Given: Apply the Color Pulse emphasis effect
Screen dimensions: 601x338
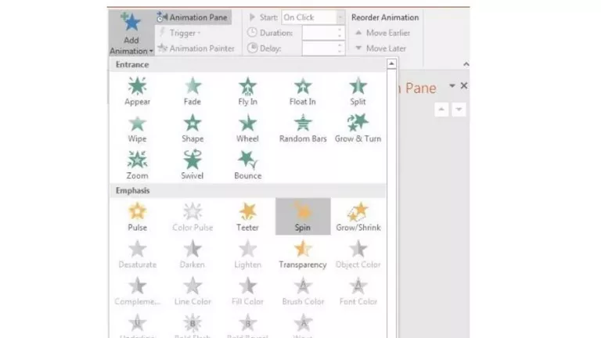Looking at the screenshot, I should pos(193,217).
